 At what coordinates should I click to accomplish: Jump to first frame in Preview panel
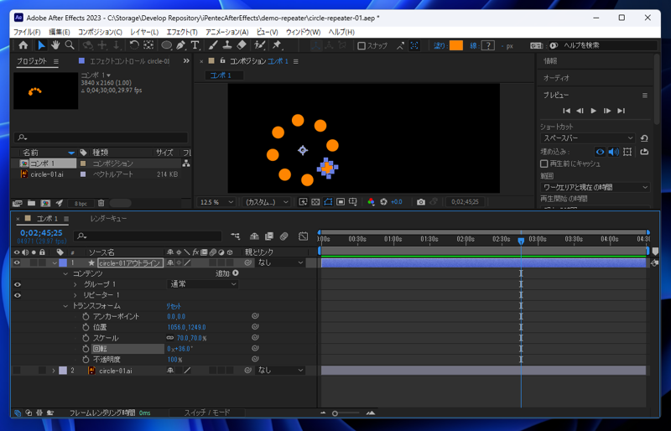click(x=566, y=111)
